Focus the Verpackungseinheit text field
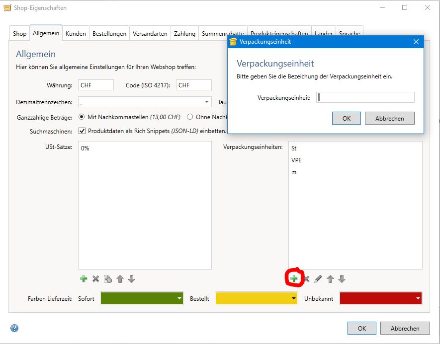440x344 pixels. pyautogui.click(x=365, y=97)
